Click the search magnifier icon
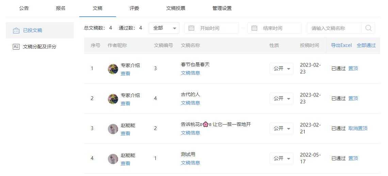Viewport: 388px width, 176px height. (368, 28)
